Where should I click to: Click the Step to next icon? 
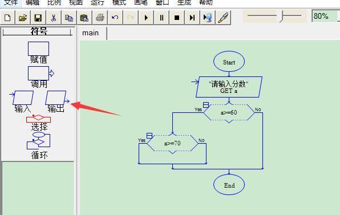coord(192,18)
